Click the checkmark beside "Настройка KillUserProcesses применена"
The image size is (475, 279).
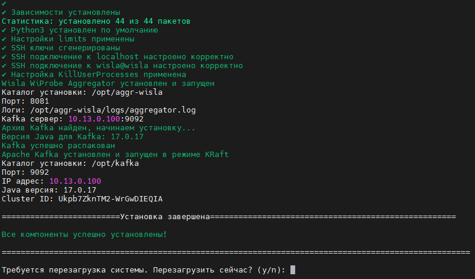point(4,75)
